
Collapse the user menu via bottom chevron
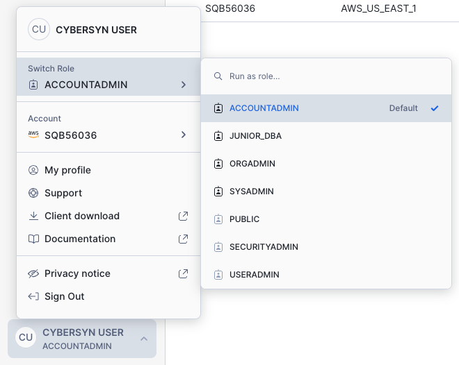coord(144,339)
